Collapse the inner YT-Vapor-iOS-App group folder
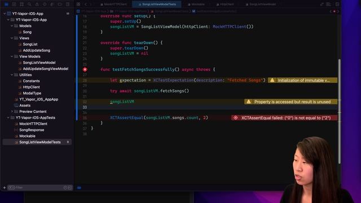 8,20
